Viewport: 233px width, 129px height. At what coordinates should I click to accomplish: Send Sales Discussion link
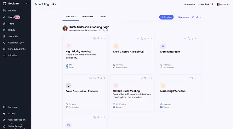tap(98, 78)
